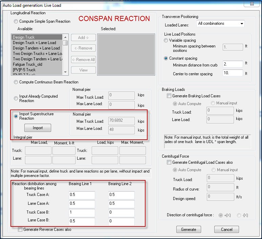
Task: Click Truck Case A Bearing Line 2 field
Action: (x=122, y=195)
